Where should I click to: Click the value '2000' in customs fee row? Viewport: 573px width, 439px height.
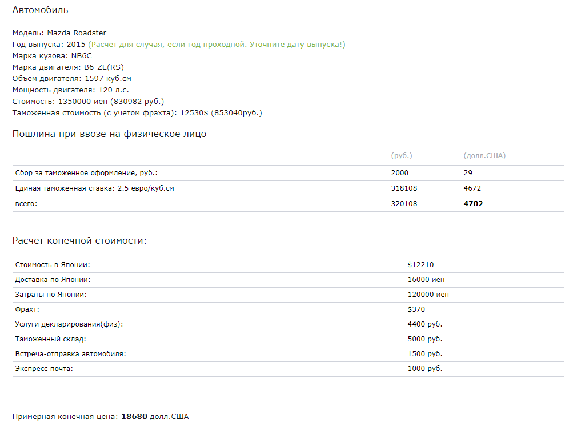point(400,173)
